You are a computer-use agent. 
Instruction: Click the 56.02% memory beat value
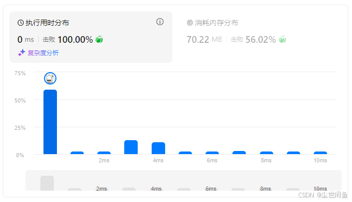tap(260, 40)
